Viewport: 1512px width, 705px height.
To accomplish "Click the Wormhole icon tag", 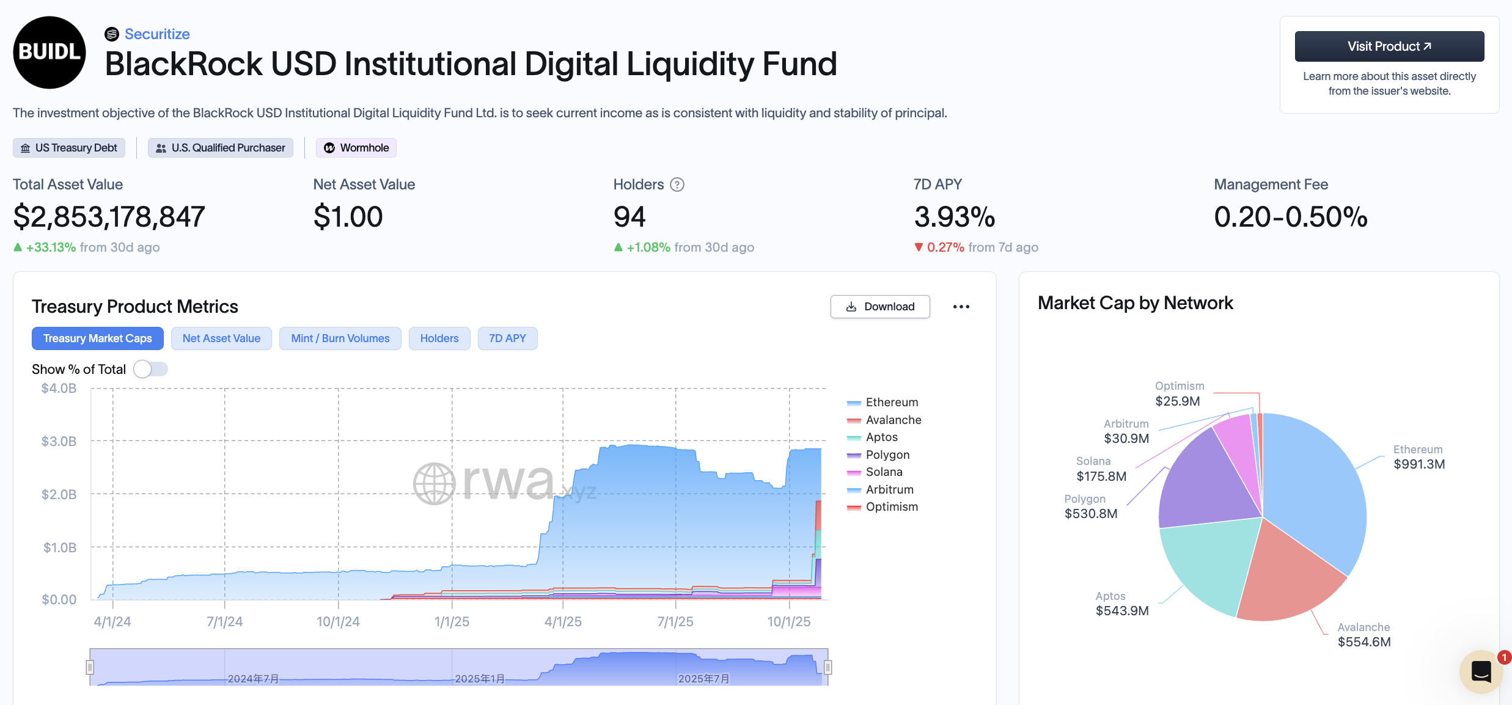I will (x=329, y=148).
